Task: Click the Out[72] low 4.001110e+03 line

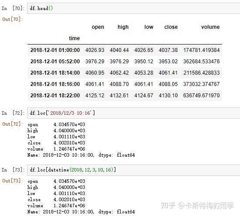Action: [56, 137]
